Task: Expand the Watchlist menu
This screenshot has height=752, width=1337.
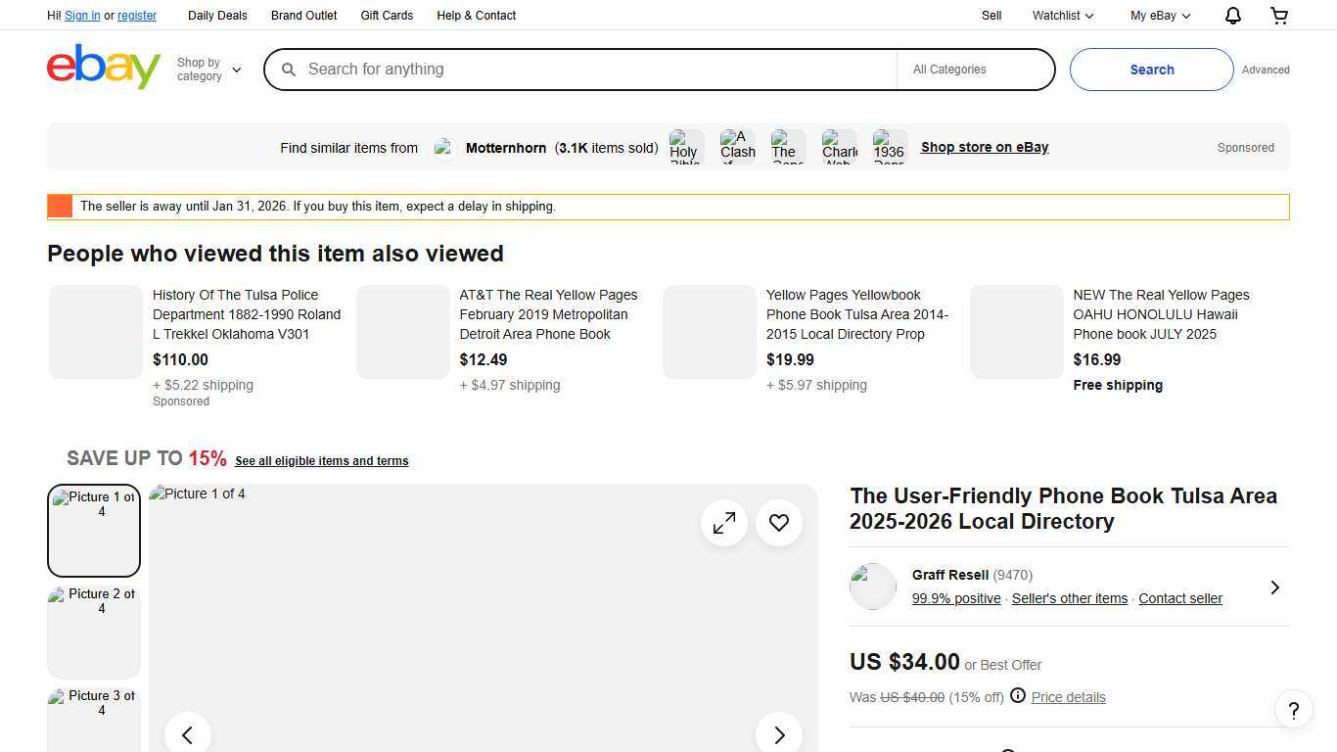Action: (x=1063, y=16)
